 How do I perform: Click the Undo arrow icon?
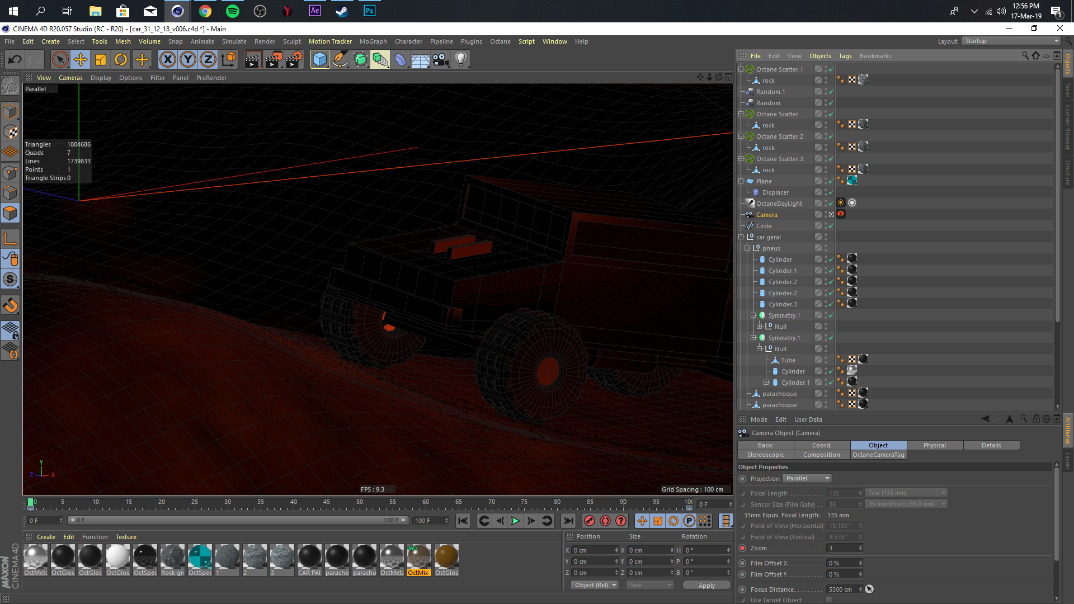pyautogui.click(x=15, y=59)
